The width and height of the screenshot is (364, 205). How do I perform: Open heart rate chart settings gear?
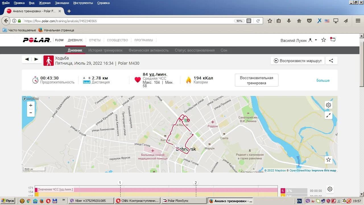(x=330, y=189)
